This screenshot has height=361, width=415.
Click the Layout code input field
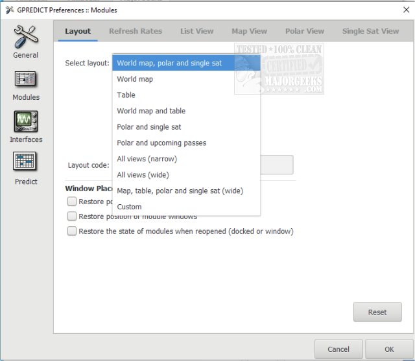[277, 165]
